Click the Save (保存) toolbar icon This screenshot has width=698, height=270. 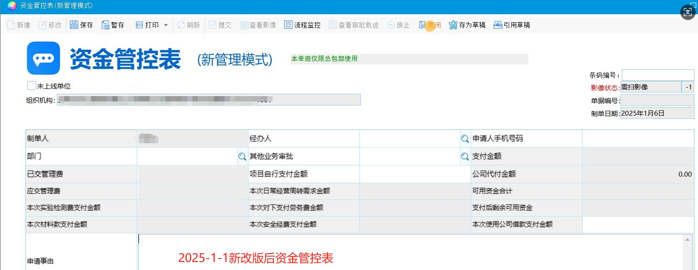click(x=74, y=25)
